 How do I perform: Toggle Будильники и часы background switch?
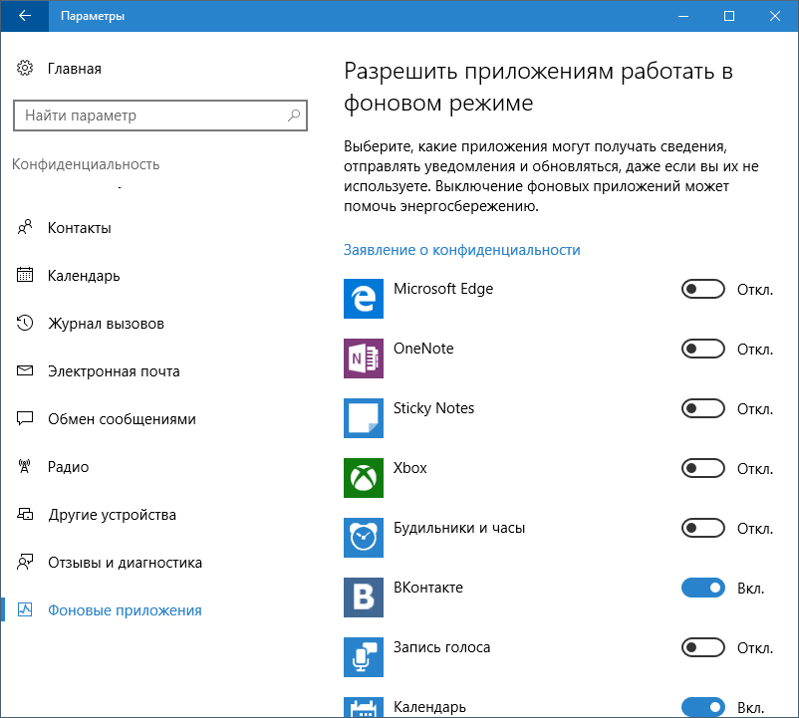(703, 528)
